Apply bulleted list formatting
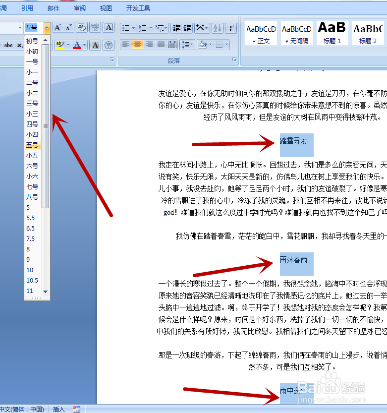The image size is (387, 413). (126, 28)
